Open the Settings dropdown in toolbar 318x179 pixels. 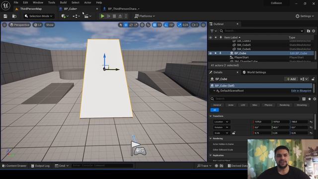tap(305, 16)
